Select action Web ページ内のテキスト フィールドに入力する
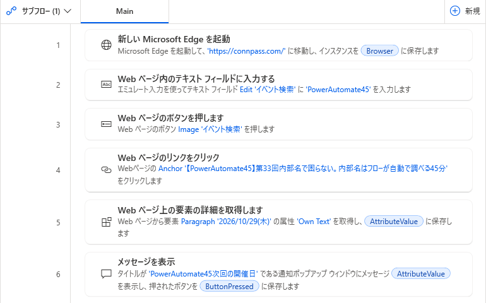Screen dimensions: 486x303 278,85
